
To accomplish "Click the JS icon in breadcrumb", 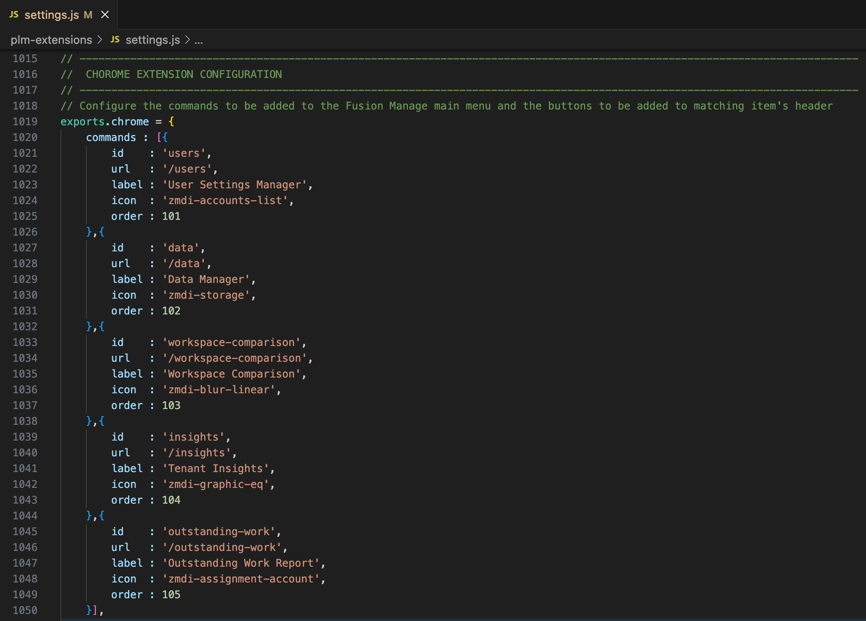I will pyautogui.click(x=115, y=39).
